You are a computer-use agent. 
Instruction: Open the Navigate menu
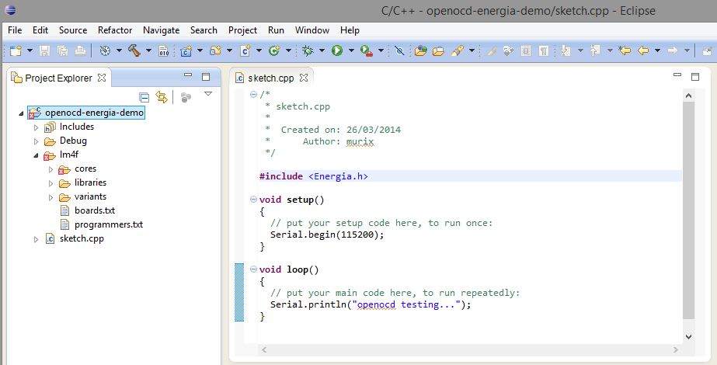coord(161,30)
